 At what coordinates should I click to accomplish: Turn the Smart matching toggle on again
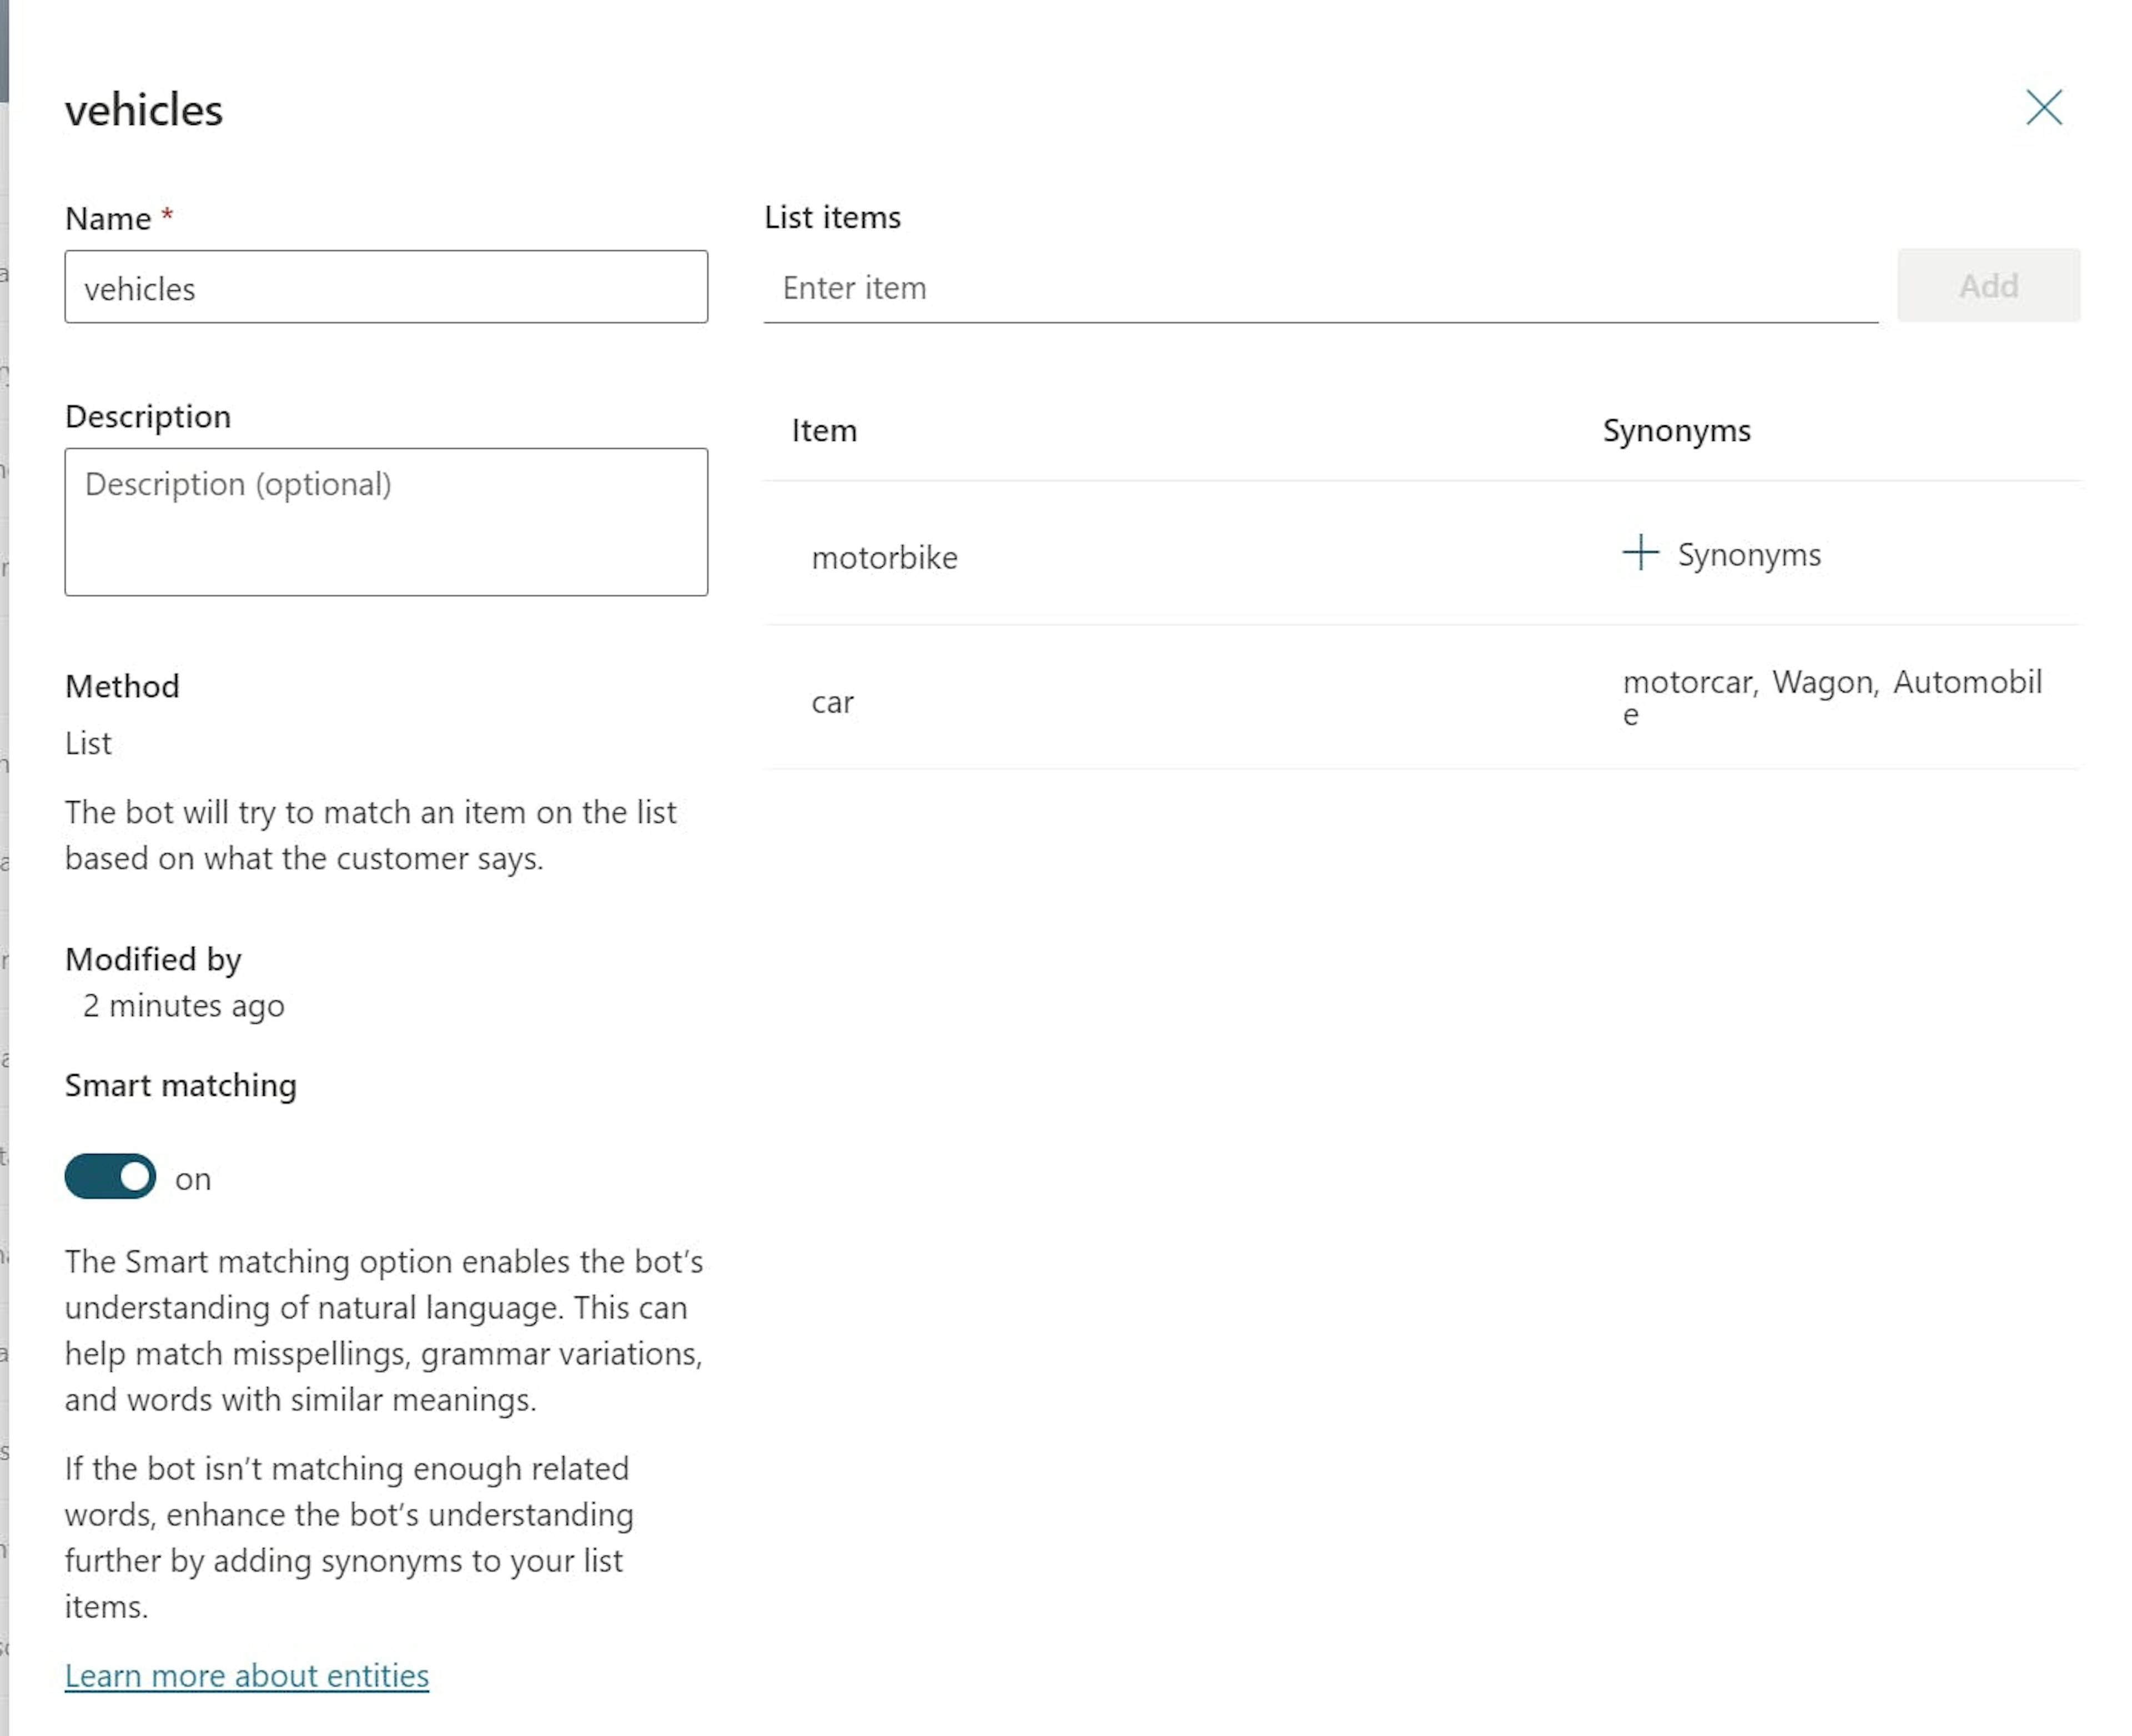pyautogui.click(x=109, y=1177)
